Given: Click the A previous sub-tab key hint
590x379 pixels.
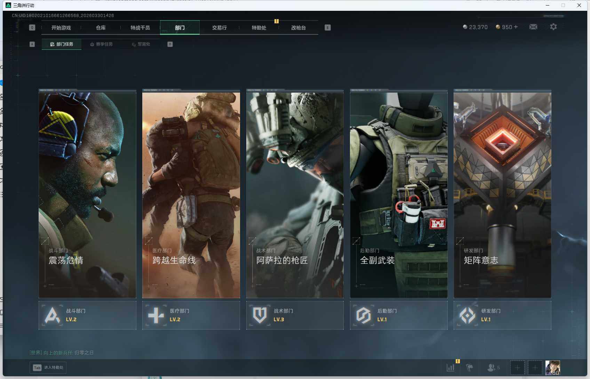Looking at the screenshot, I should pos(32,44).
